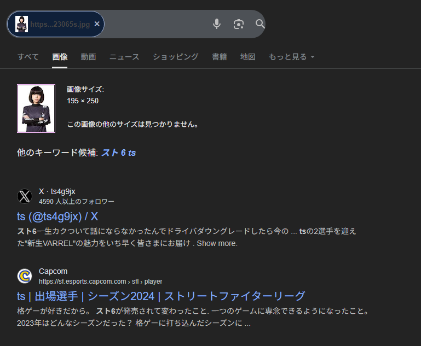Open the ショッピング tab

(175, 57)
